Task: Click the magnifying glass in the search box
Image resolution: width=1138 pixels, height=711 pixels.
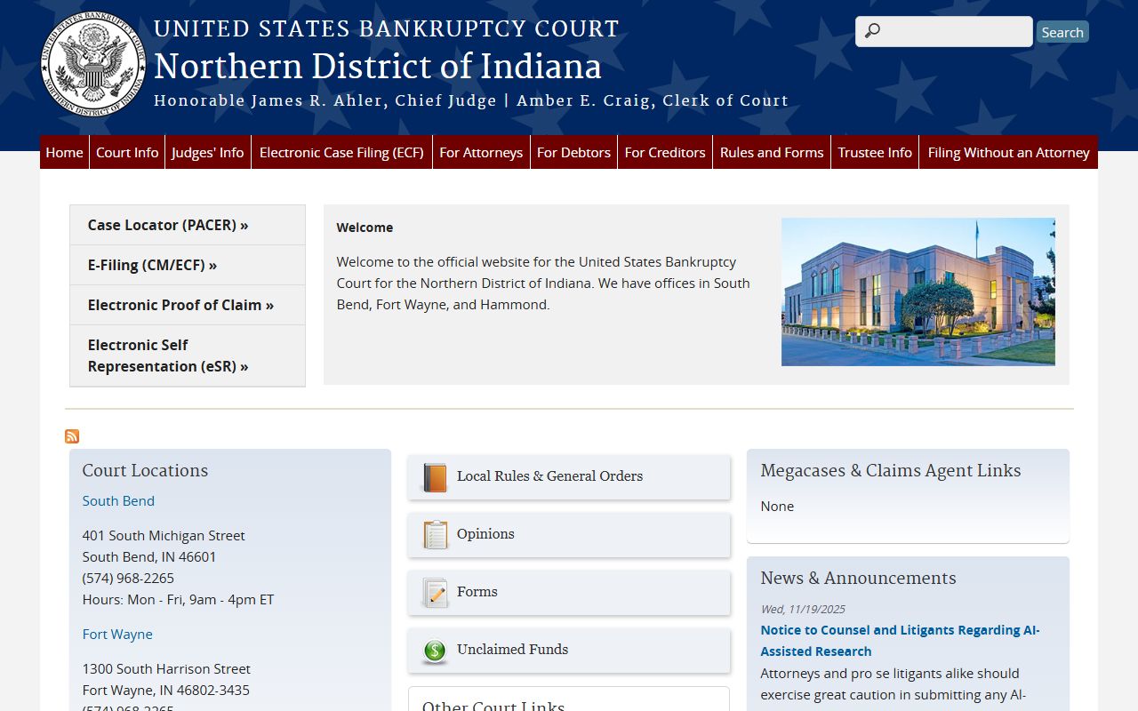Action: click(x=872, y=31)
